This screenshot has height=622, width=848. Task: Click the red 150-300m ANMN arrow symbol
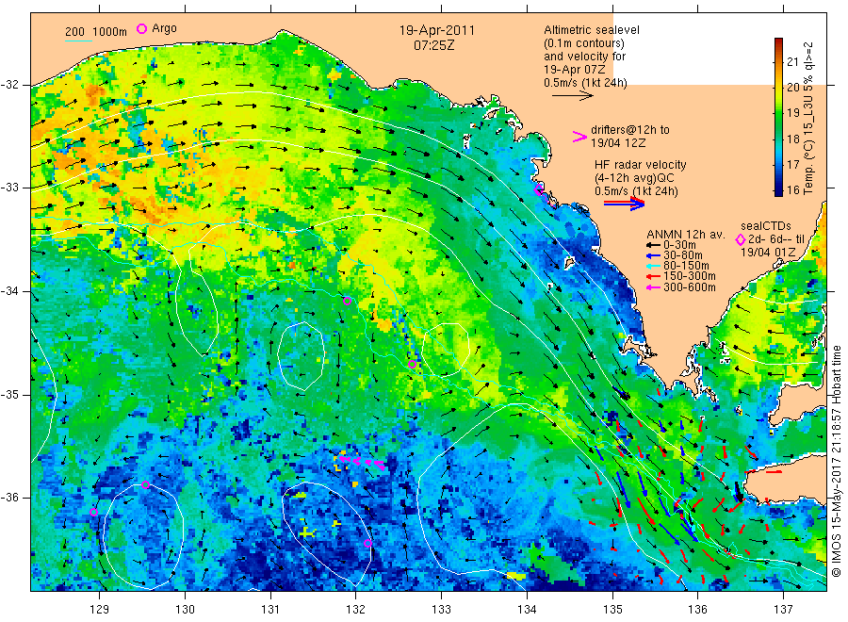652,276
